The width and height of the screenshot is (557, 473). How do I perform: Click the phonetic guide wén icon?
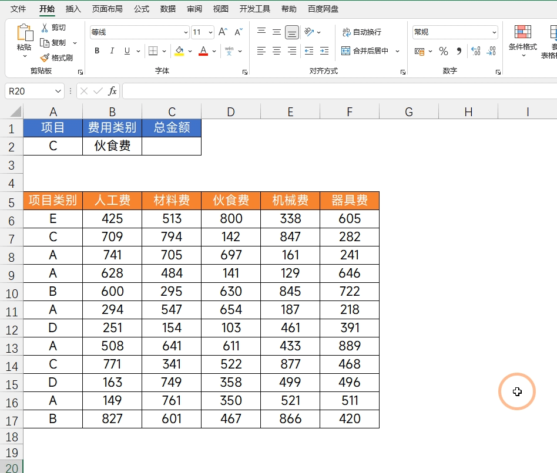click(x=229, y=50)
